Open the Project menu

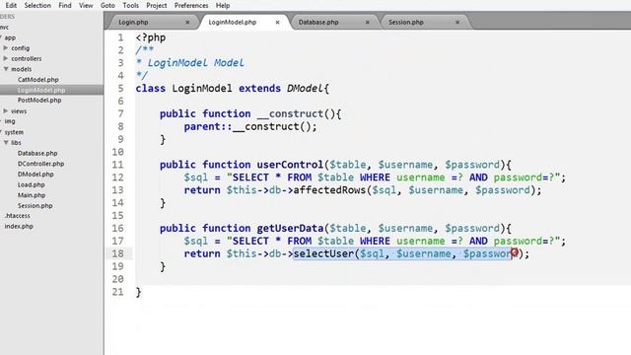click(156, 5)
